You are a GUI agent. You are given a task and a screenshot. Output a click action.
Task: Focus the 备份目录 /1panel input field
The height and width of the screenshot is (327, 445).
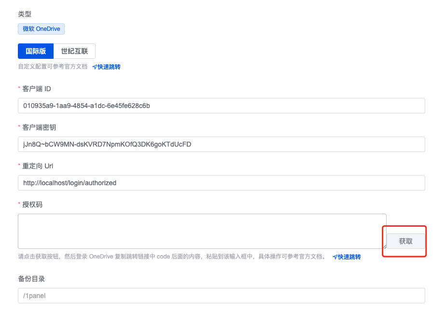pos(222,296)
